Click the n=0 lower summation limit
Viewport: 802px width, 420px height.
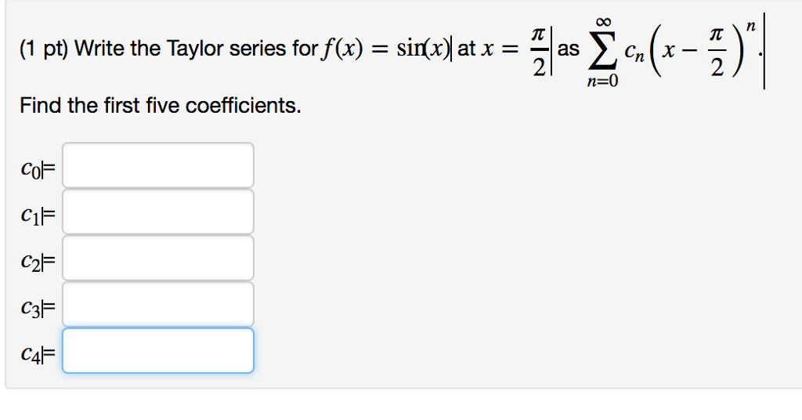coord(602,81)
